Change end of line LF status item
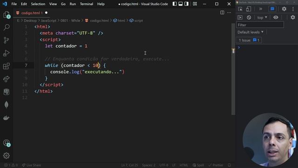This screenshot has height=168, width=298. tap(174, 165)
